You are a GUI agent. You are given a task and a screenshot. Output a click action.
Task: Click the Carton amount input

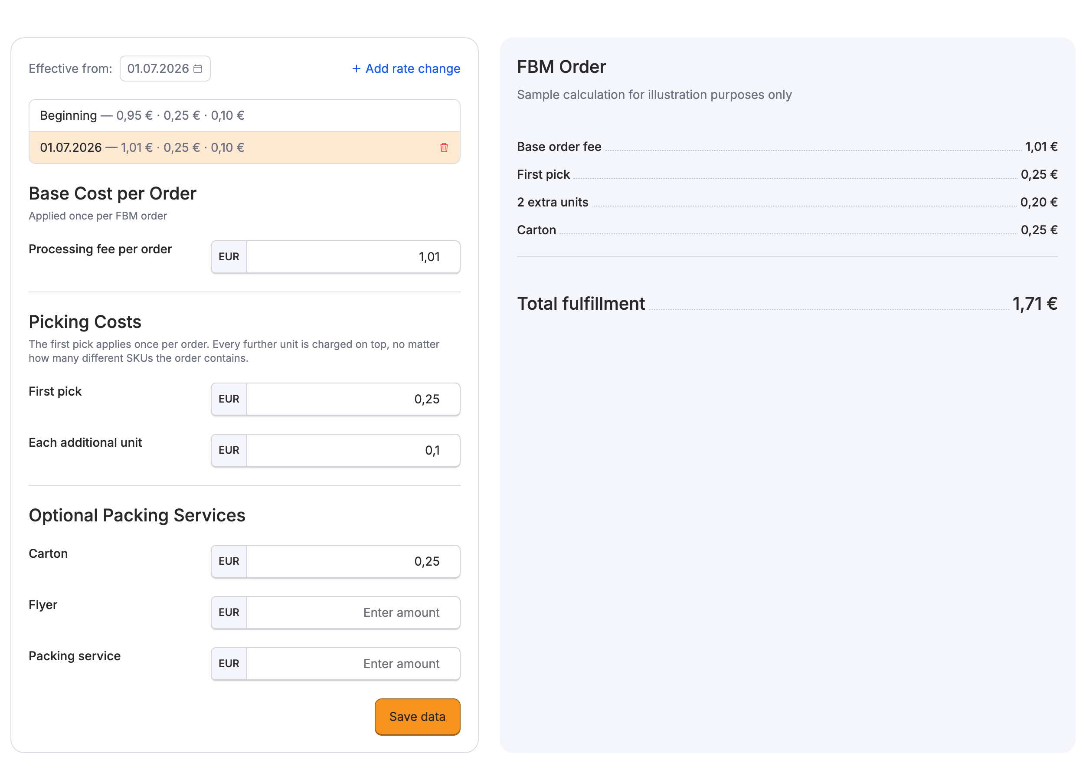[353, 561]
